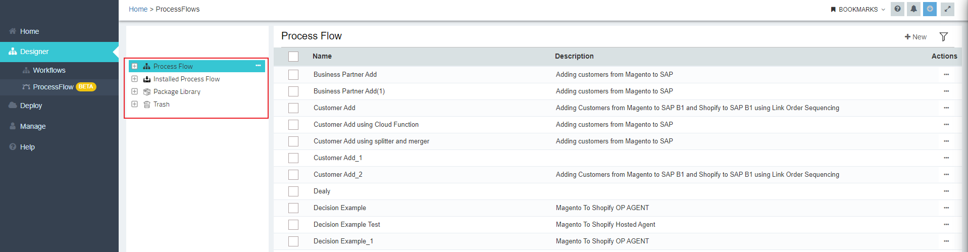The height and width of the screenshot is (252, 968).
Task: Open the Bookmarks dropdown
Action: [857, 10]
